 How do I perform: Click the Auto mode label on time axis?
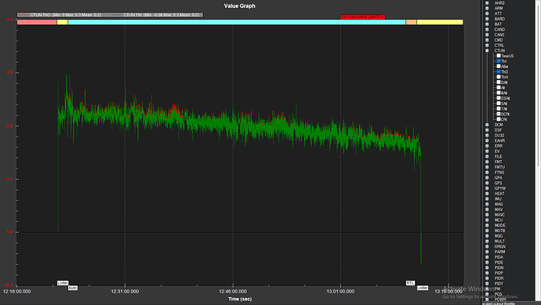[72, 288]
